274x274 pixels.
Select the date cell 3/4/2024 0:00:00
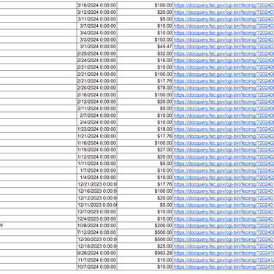tap(97, 33)
